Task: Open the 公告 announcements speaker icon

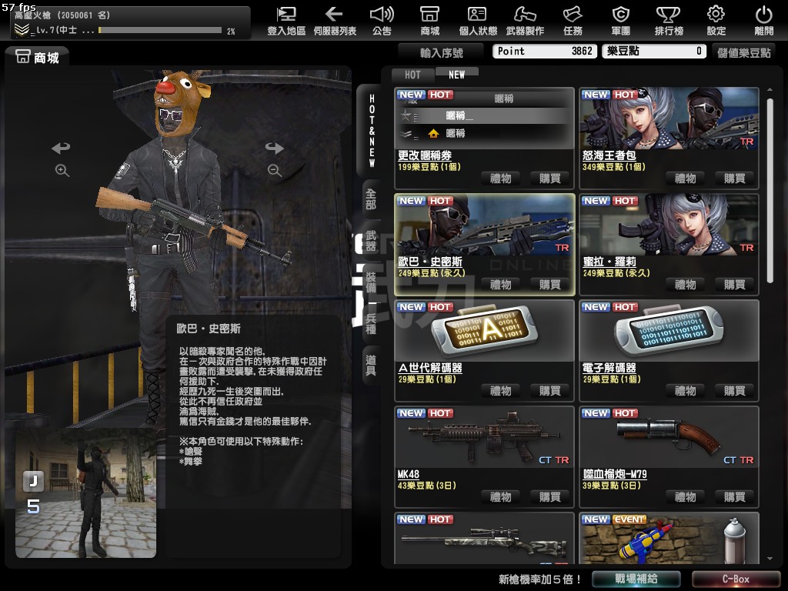Action: point(382,15)
